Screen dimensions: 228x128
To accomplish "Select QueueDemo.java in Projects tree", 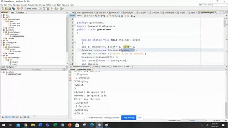I will point(18,36).
